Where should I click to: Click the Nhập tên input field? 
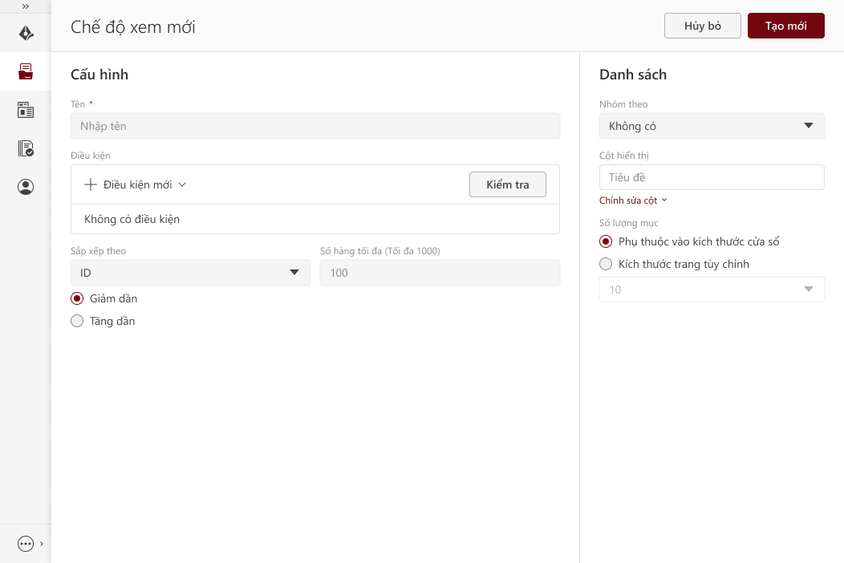(x=315, y=126)
